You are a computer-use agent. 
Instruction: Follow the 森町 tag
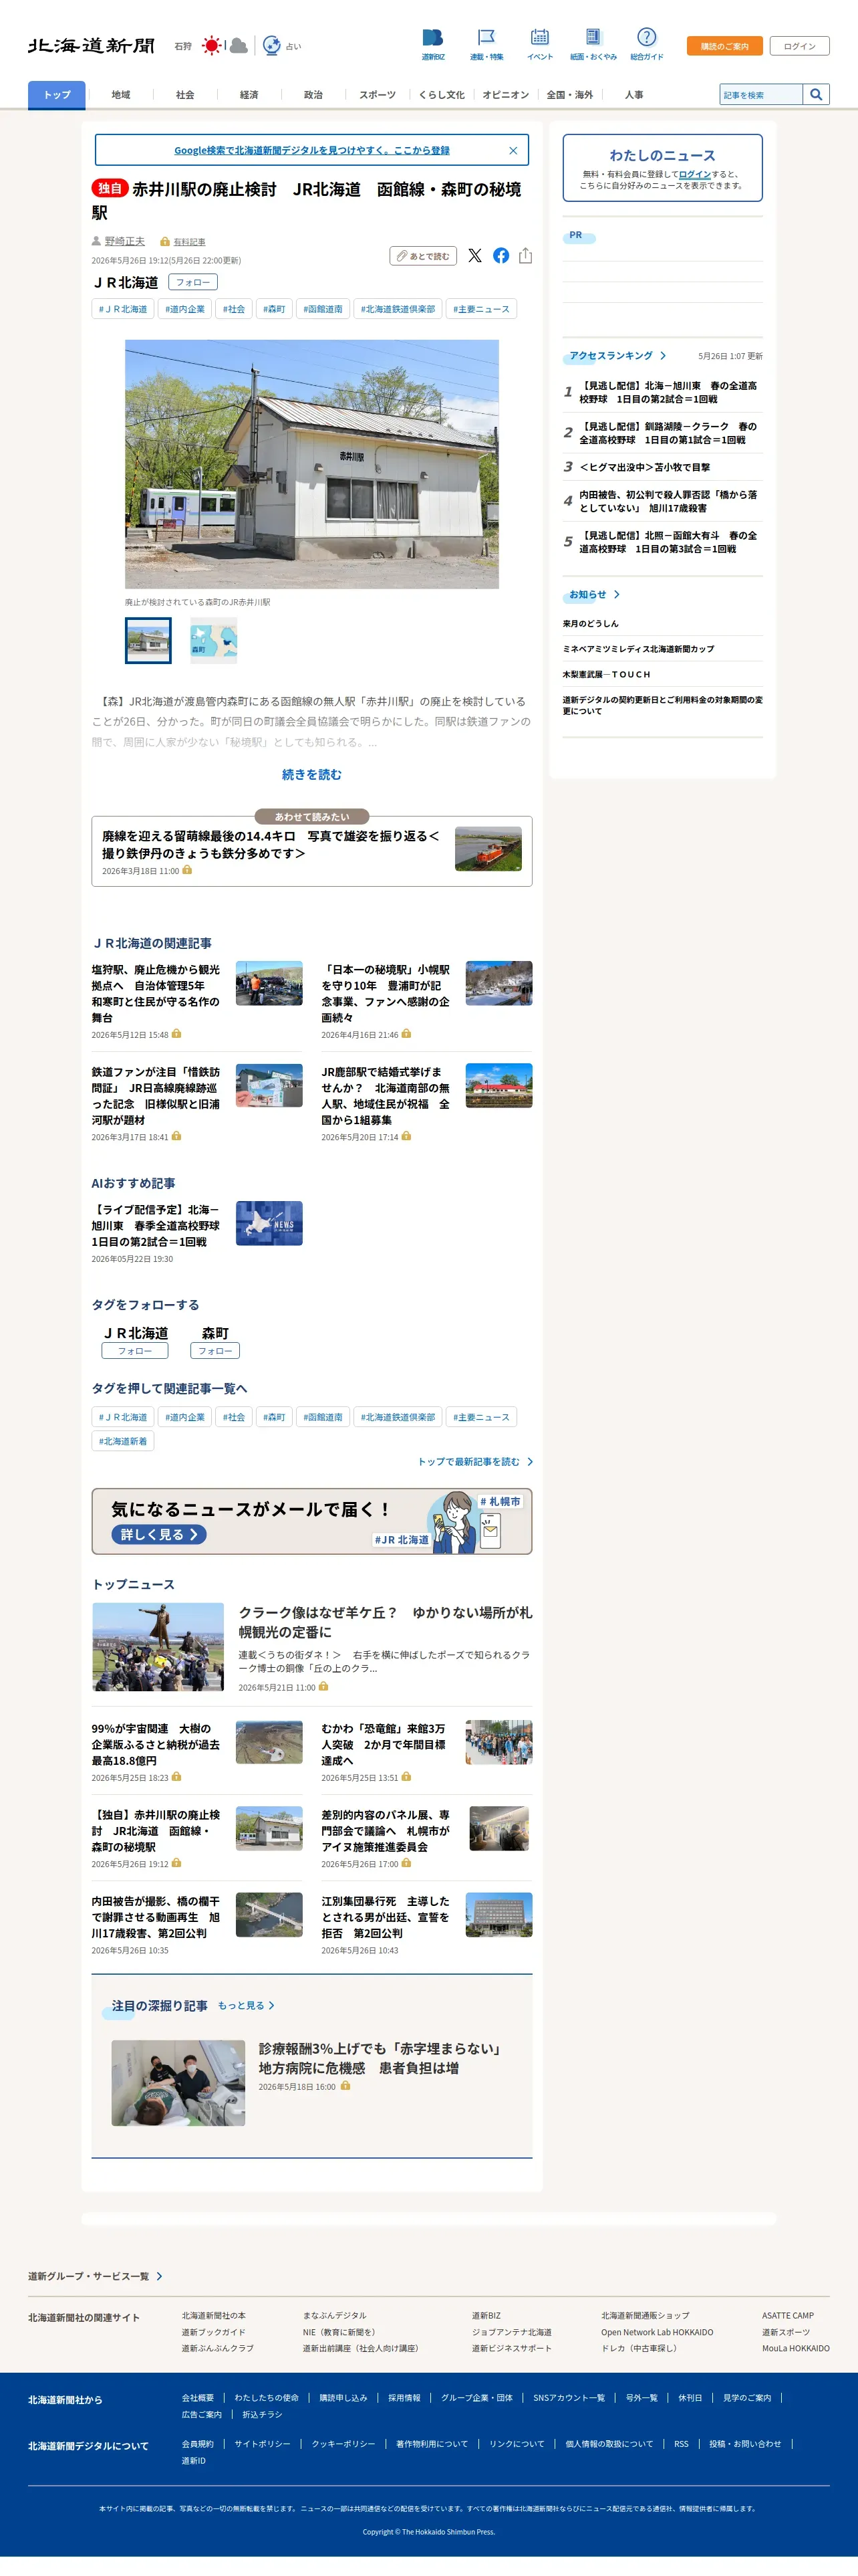click(214, 1351)
